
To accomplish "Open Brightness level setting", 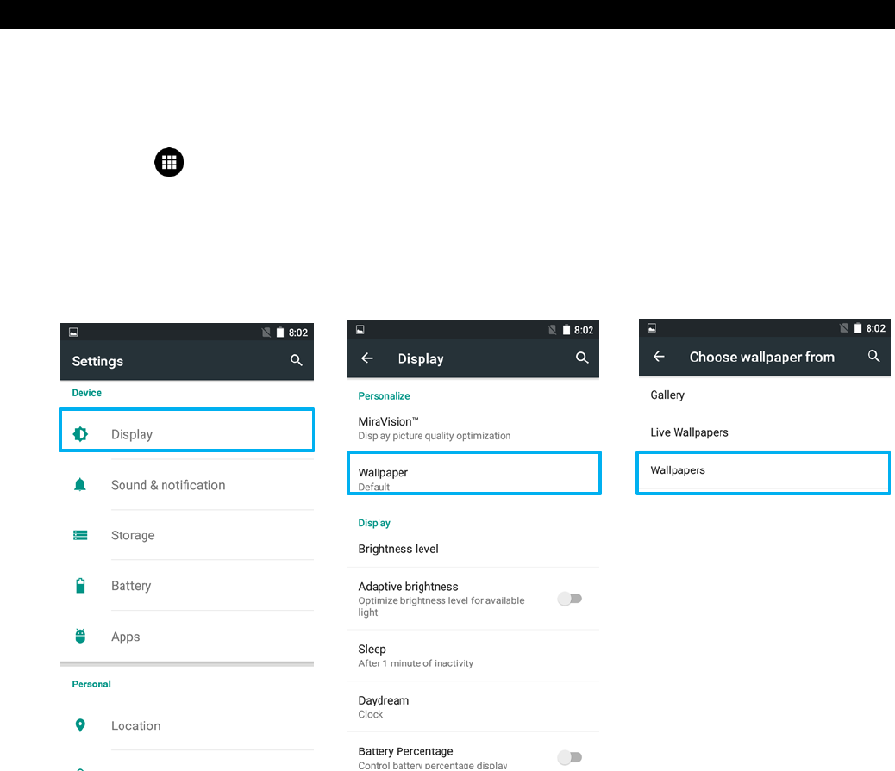I will (x=473, y=549).
